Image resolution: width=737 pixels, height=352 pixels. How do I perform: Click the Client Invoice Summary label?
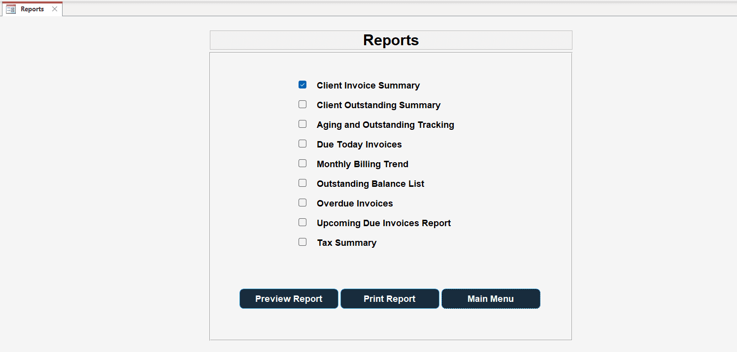368,85
